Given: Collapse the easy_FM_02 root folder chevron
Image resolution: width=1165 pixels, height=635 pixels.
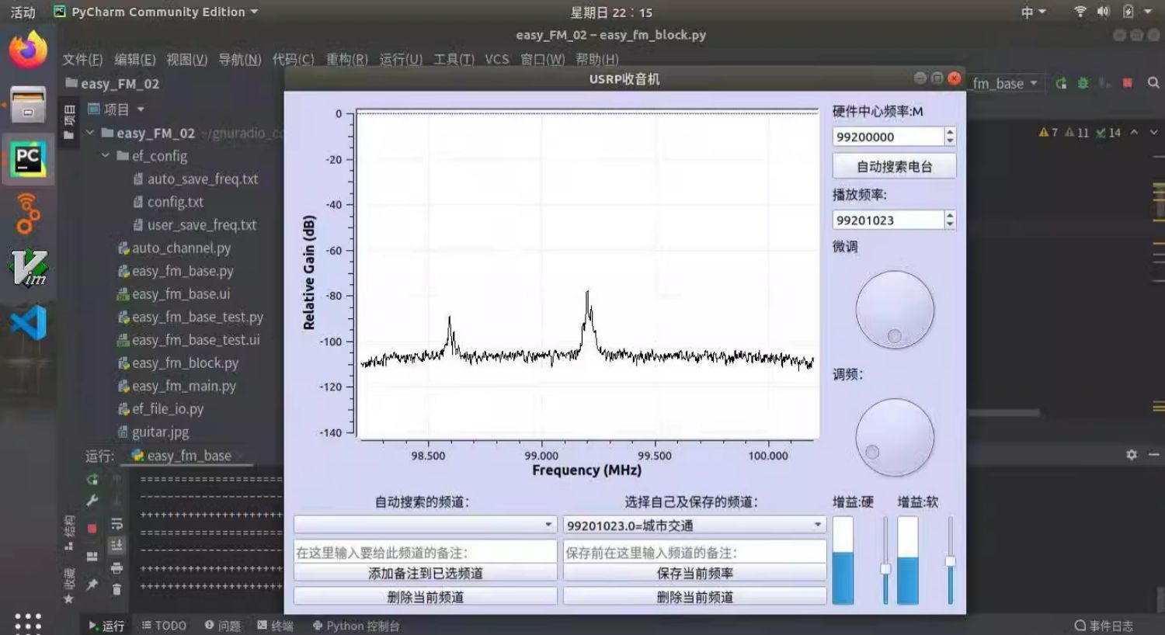Looking at the screenshot, I should (x=90, y=133).
